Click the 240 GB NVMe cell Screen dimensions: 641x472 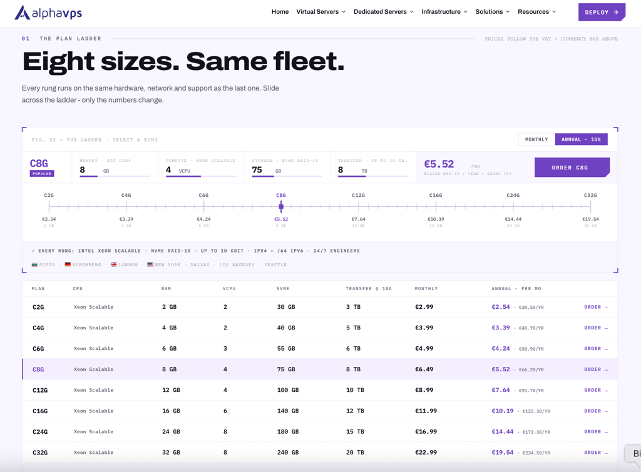288,453
